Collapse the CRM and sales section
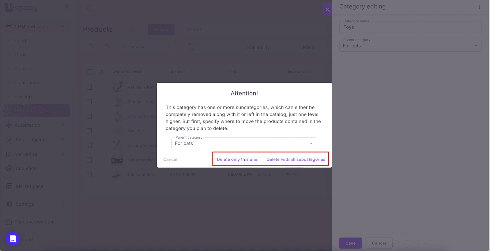The image size is (490, 251). pos(63,27)
